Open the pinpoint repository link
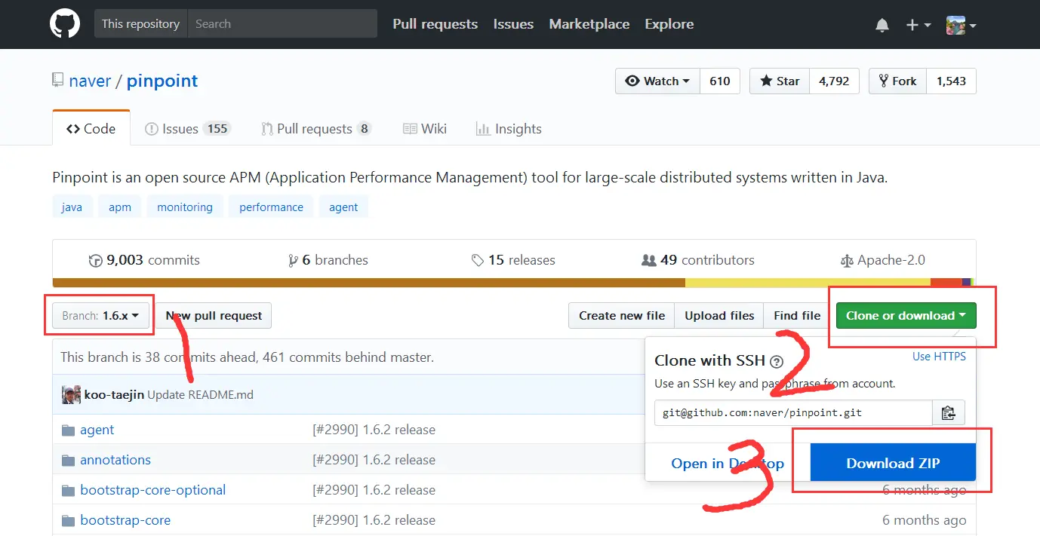1040x536 pixels. click(x=162, y=81)
